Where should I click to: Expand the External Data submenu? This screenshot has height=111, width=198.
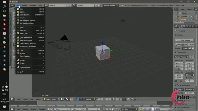(x=30, y=68)
